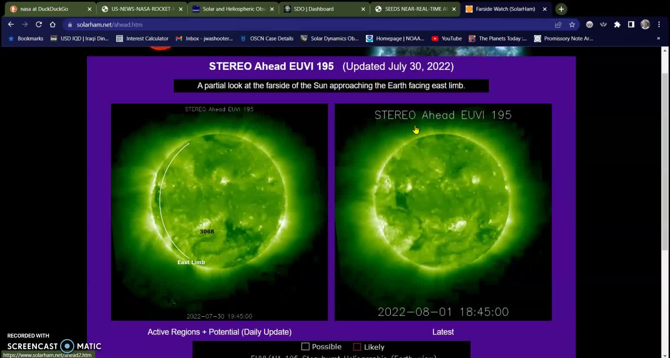Image resolution: width=670 pixels, height=358 pixels.
Task: Open the second extension icon in toolbar
Action: tap(604, 25)
